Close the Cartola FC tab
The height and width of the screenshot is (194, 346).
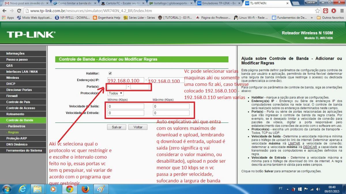click(x=143, y=3)
